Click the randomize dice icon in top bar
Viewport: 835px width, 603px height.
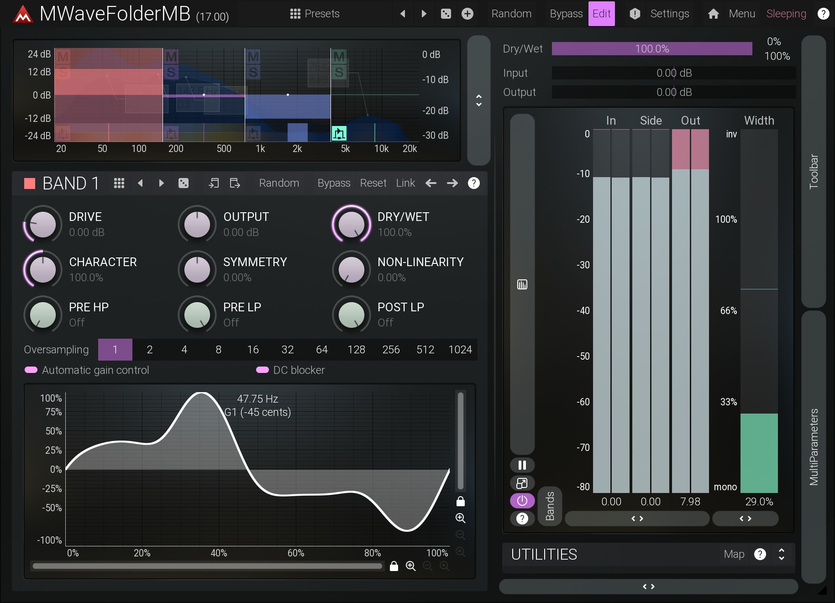tap(446, 14)
